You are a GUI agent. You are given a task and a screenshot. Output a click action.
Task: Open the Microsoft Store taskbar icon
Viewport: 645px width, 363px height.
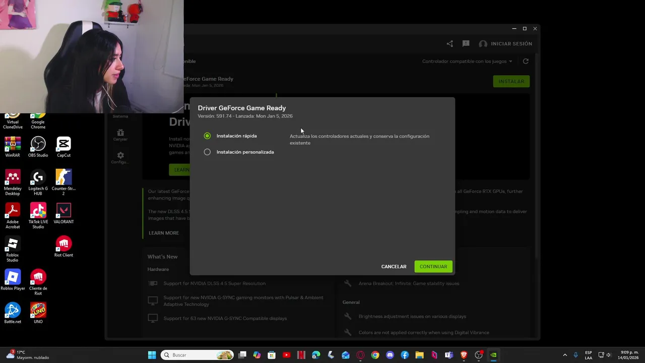coord(272,355)
